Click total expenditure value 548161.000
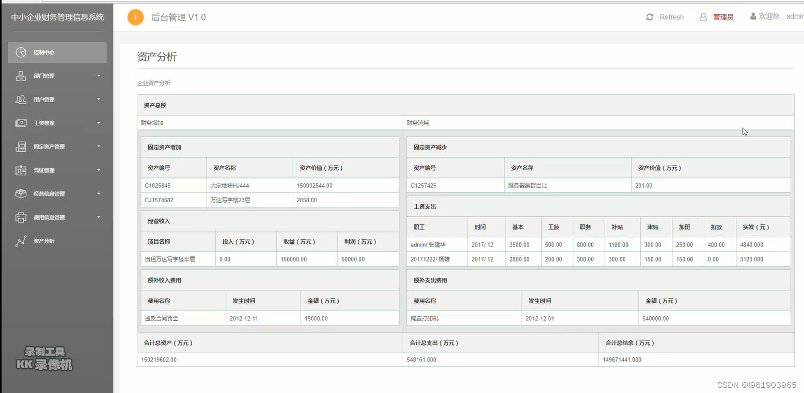 [x=421, y=360]
